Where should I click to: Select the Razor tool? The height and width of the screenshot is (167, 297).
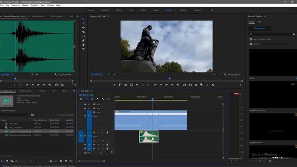[x=84, y=32]
